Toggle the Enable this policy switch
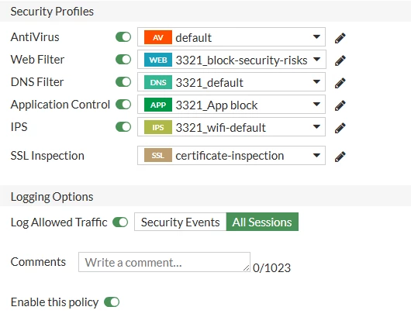The image size is (411, 324). [112, 302]
